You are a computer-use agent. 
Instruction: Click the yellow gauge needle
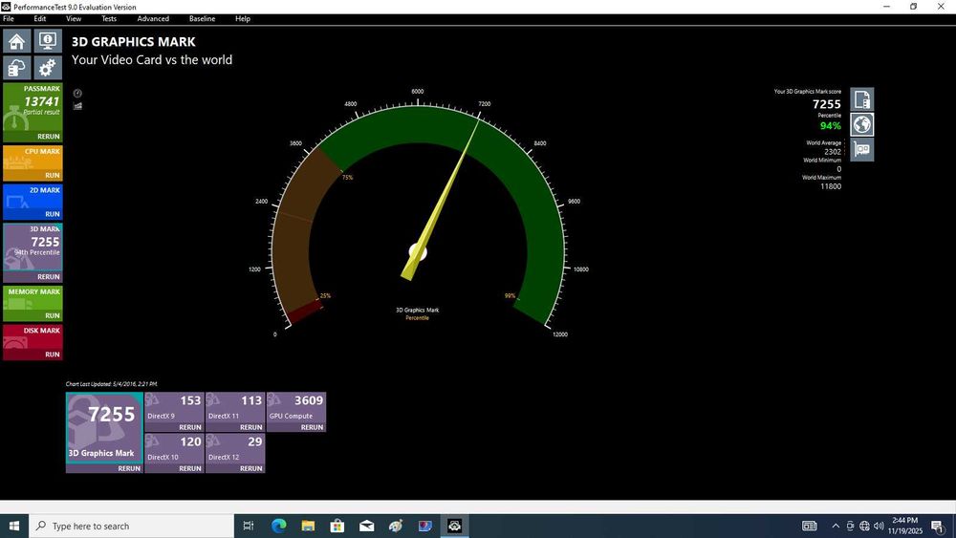pos(440,198)
